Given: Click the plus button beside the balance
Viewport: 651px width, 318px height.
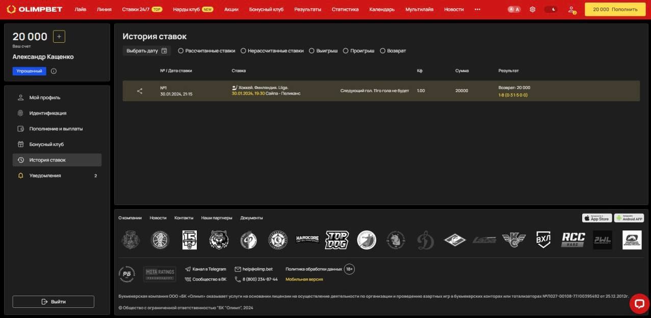Looking at the screenshot, I should (59, 37).
